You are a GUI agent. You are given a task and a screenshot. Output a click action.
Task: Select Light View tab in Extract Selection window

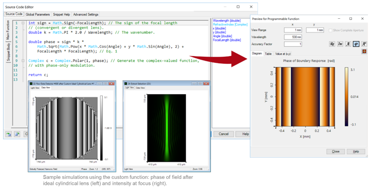130,88
